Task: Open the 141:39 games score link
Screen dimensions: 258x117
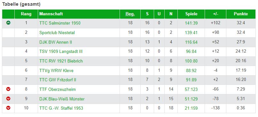Action: pyautogui.click(x=191, y=23)
